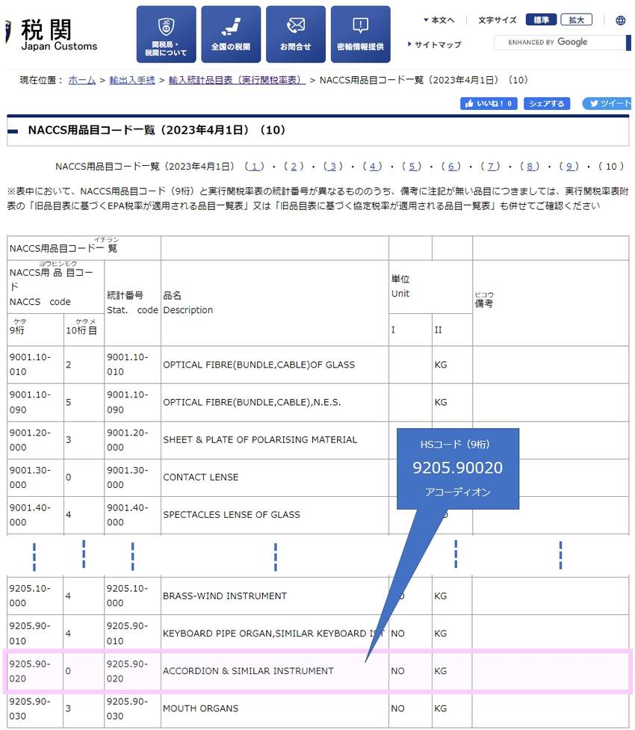Click the page heading NACCS用品目コード一覧（2023年4月1日）（10）
The width and height of the screenshot is (635, 730).
[156, 130]
